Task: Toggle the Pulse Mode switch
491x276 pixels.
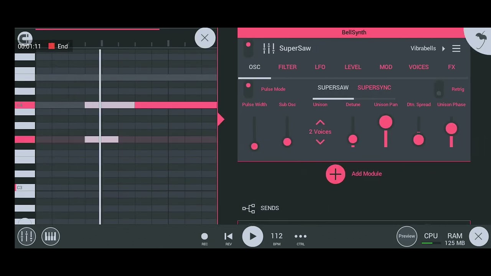Action: point(248,89)
